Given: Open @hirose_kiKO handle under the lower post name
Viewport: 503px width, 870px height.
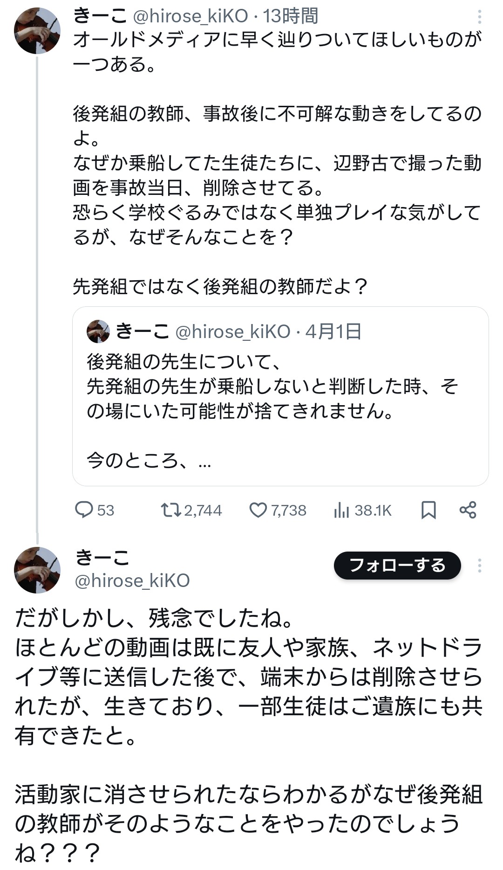Looking at the screenshot, I should point(132,580).
